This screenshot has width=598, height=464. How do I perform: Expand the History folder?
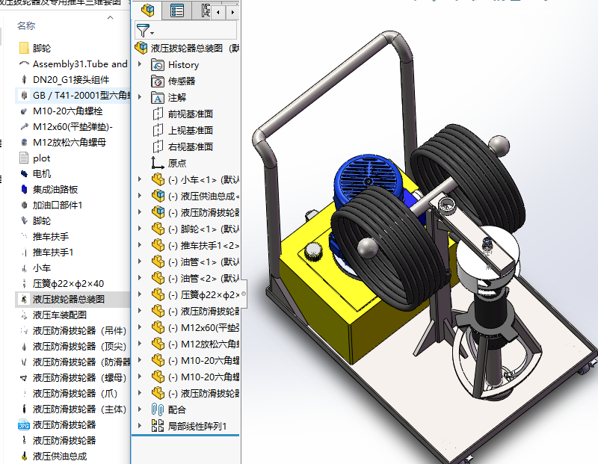point(140,64)
